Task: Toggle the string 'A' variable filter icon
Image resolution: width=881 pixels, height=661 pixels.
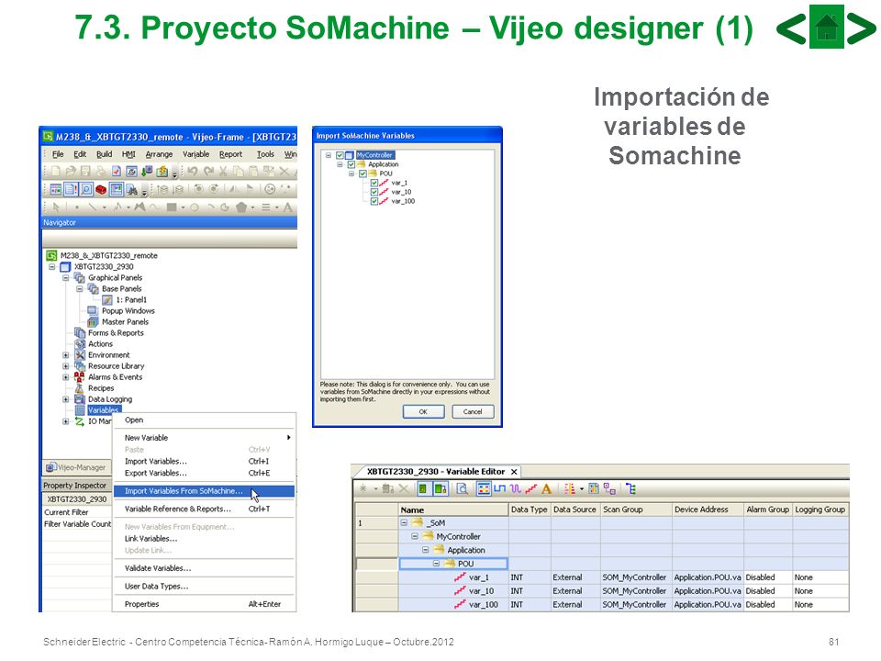Action: click(545, 488)
